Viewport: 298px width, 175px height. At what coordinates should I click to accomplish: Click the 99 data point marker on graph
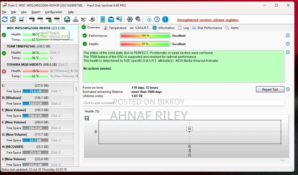point(190,132)
